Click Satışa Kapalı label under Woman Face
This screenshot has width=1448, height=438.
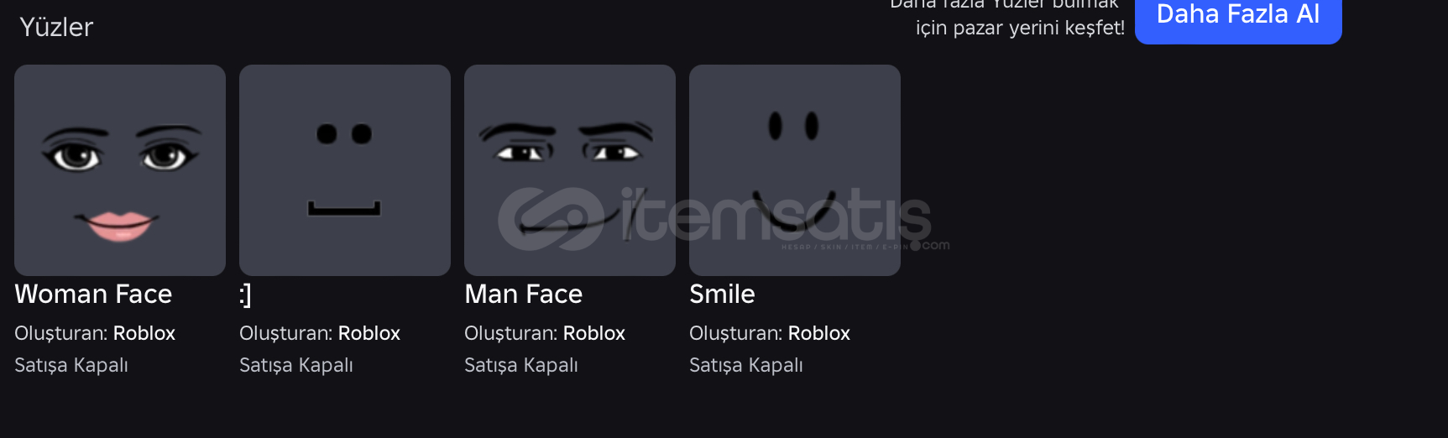tap(71, 366)
